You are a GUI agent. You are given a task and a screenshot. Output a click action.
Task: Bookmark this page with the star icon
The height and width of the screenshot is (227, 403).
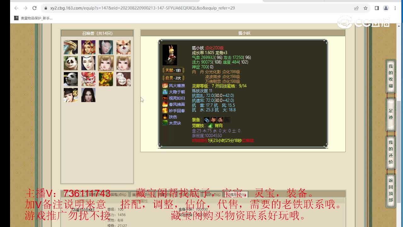[366, 8]
